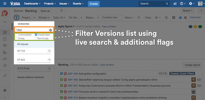Viewport: 205px width, 100px height.
Task: Expand the 2.0.0 Final version arrow
Action: [49, 68]
